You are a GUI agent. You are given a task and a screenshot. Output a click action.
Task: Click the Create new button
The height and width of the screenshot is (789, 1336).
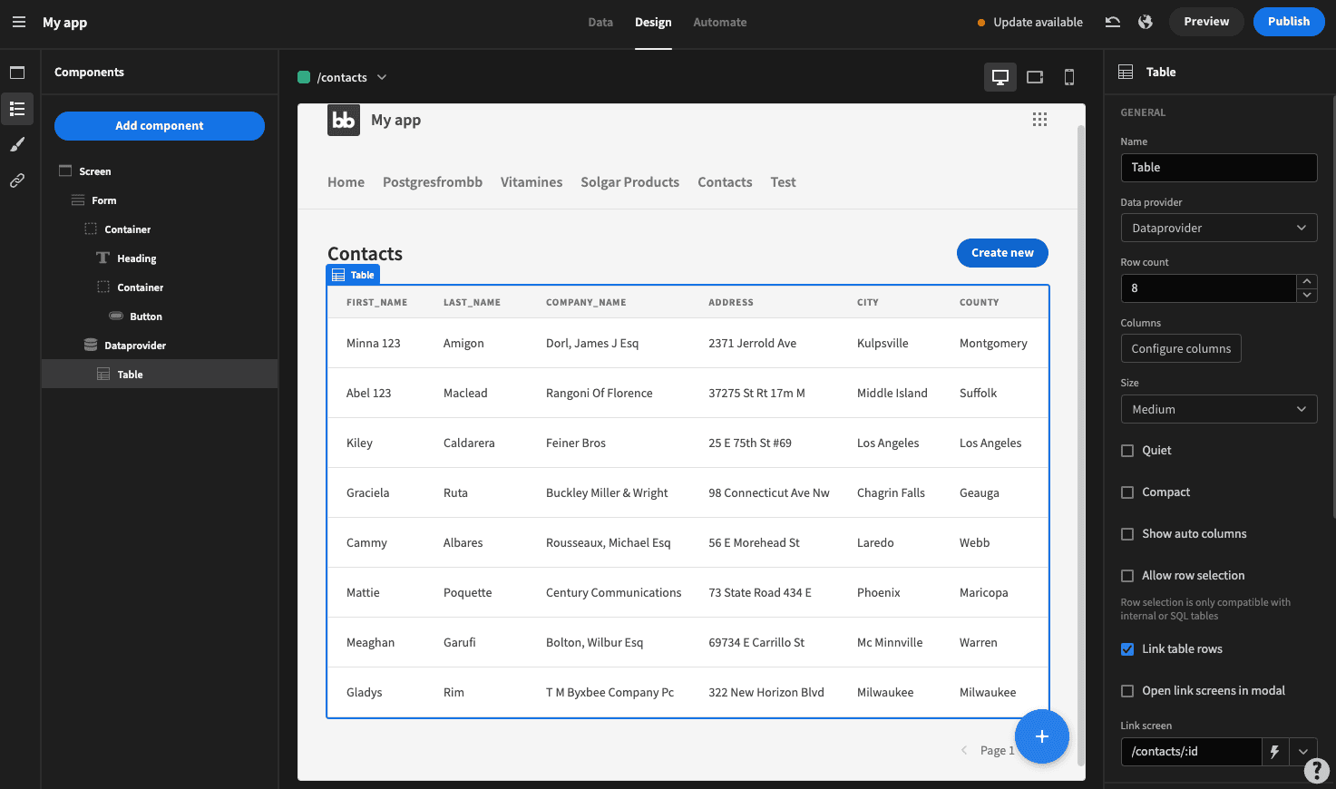tap(1002, 253)
